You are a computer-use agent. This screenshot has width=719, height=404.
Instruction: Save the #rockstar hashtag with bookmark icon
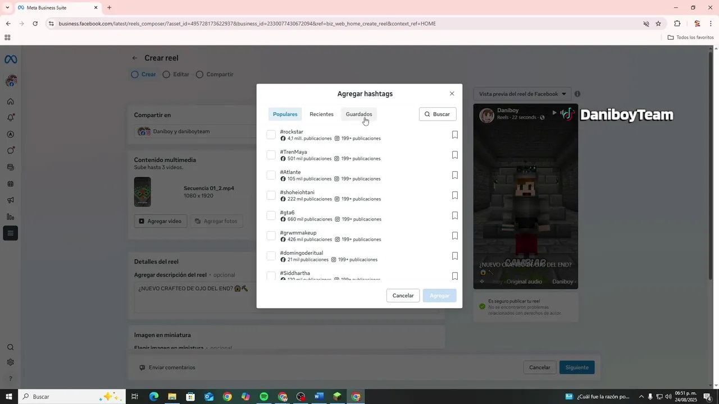click(455, 135)
